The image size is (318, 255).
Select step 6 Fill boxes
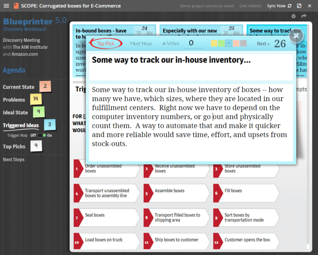tap(246, 193)
